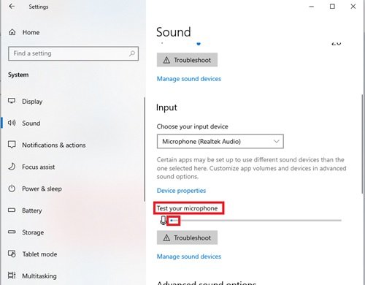365x285 pixels.
Task: Click the dropdown chevron for Microphone
Action: click(x=276, y=141)
